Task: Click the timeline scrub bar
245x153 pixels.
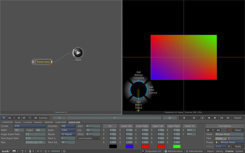Action: [114, 118]
